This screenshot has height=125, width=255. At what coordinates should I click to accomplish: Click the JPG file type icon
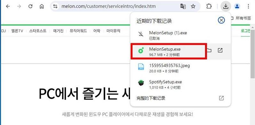click(141, 67)
